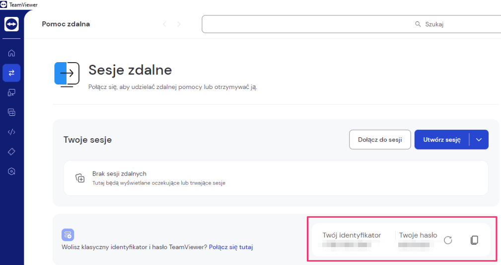501x265 pixels.
Task: Open the ticket tag sidebar icon
Action: 11,152
